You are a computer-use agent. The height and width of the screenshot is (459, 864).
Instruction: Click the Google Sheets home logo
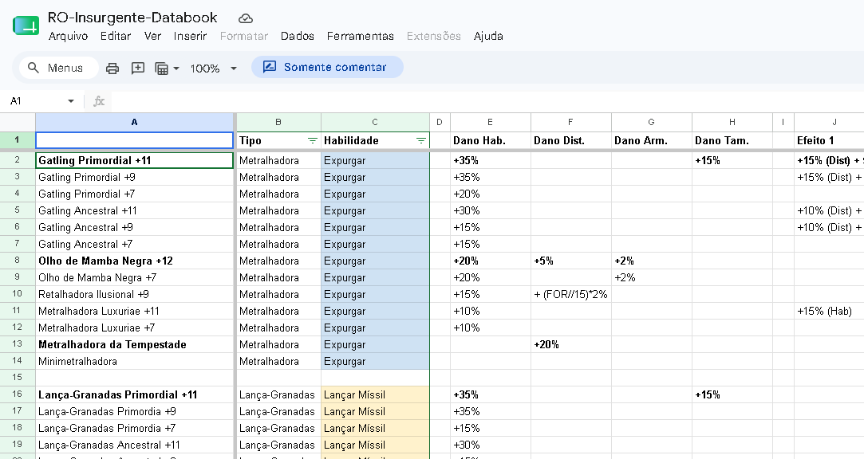point(26,25)
